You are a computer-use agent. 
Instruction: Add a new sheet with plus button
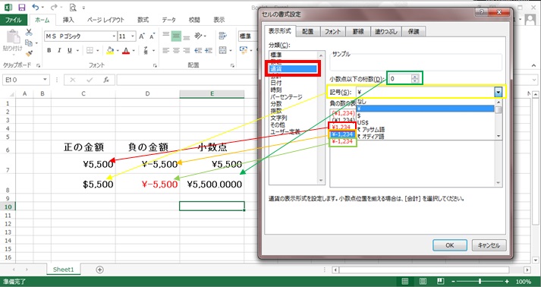coord(99,270)
